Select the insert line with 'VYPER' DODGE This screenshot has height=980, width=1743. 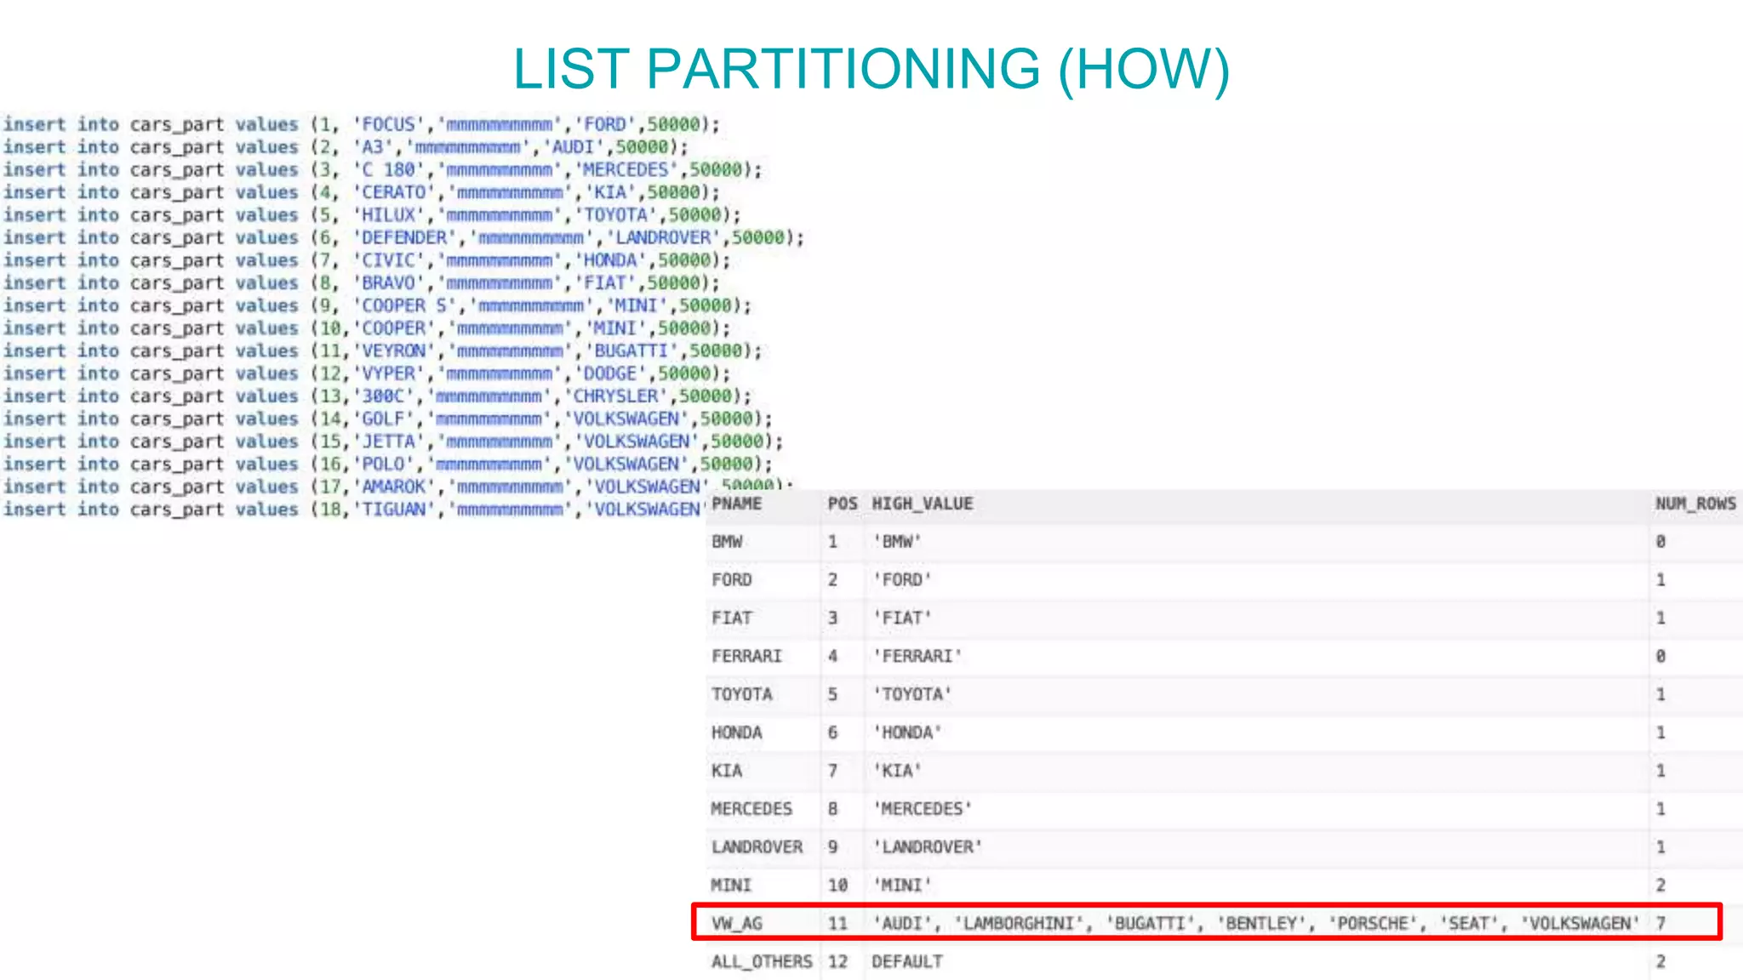pyautogui.click(x=367, y=373)
